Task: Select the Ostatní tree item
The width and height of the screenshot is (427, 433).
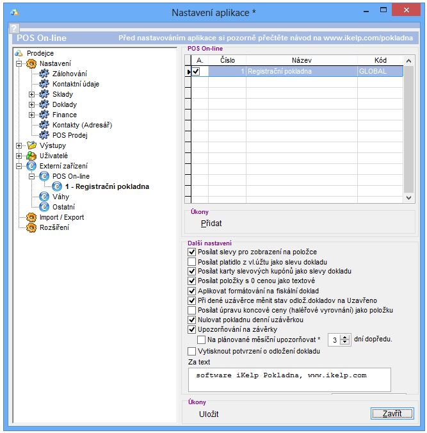Action: [63, 207]
